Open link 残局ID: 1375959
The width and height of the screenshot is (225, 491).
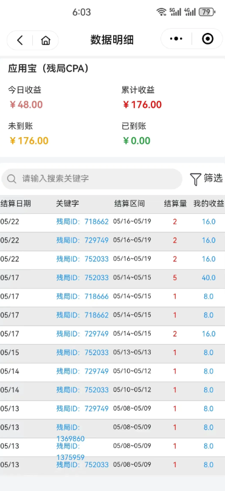pyautogui.click(x=71, y=451)
